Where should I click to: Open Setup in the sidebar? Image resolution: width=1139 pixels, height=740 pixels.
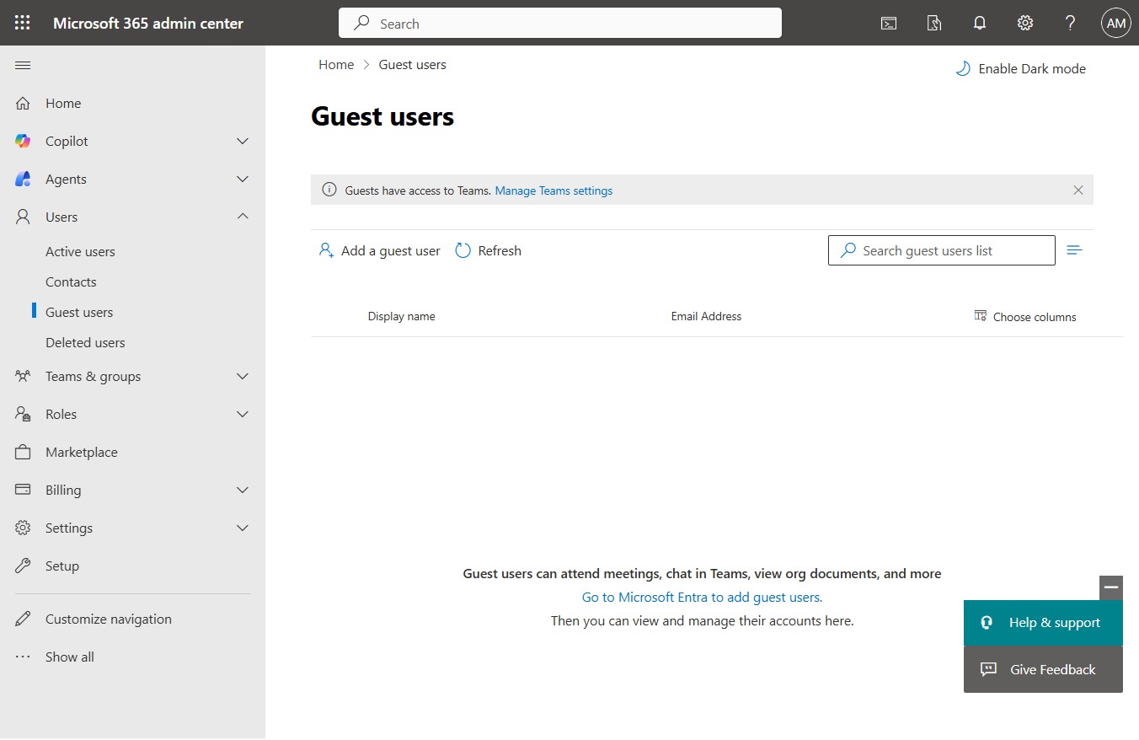pyautogui.click(x=62, y=566)
